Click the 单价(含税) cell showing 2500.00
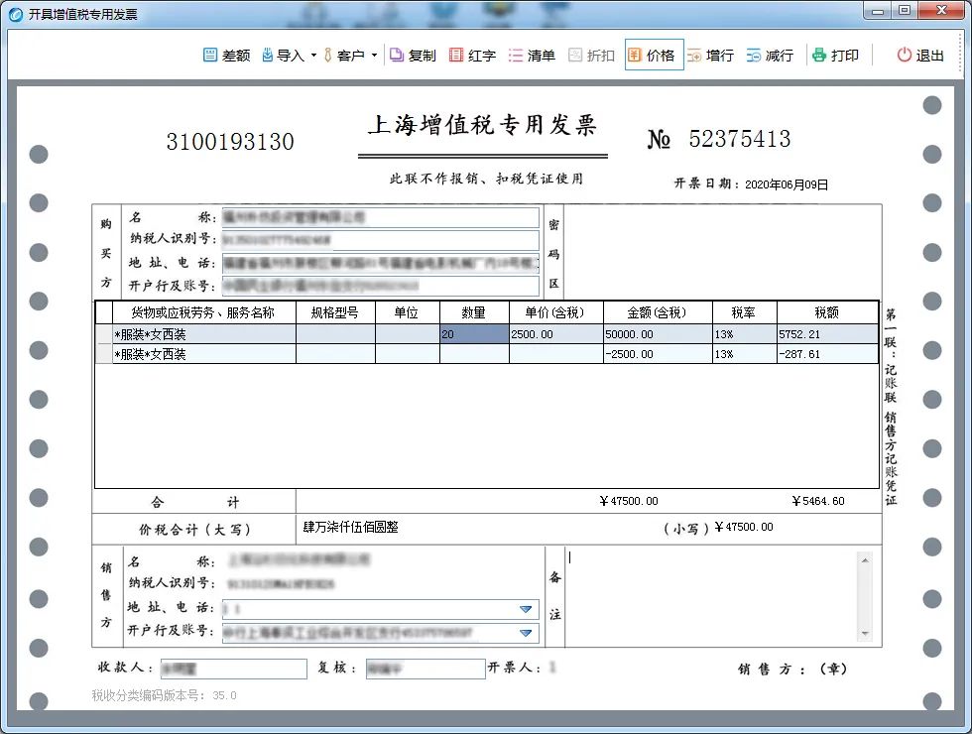Image resolution: width=972 pixels, height=734 pixels. coord(554,335)
